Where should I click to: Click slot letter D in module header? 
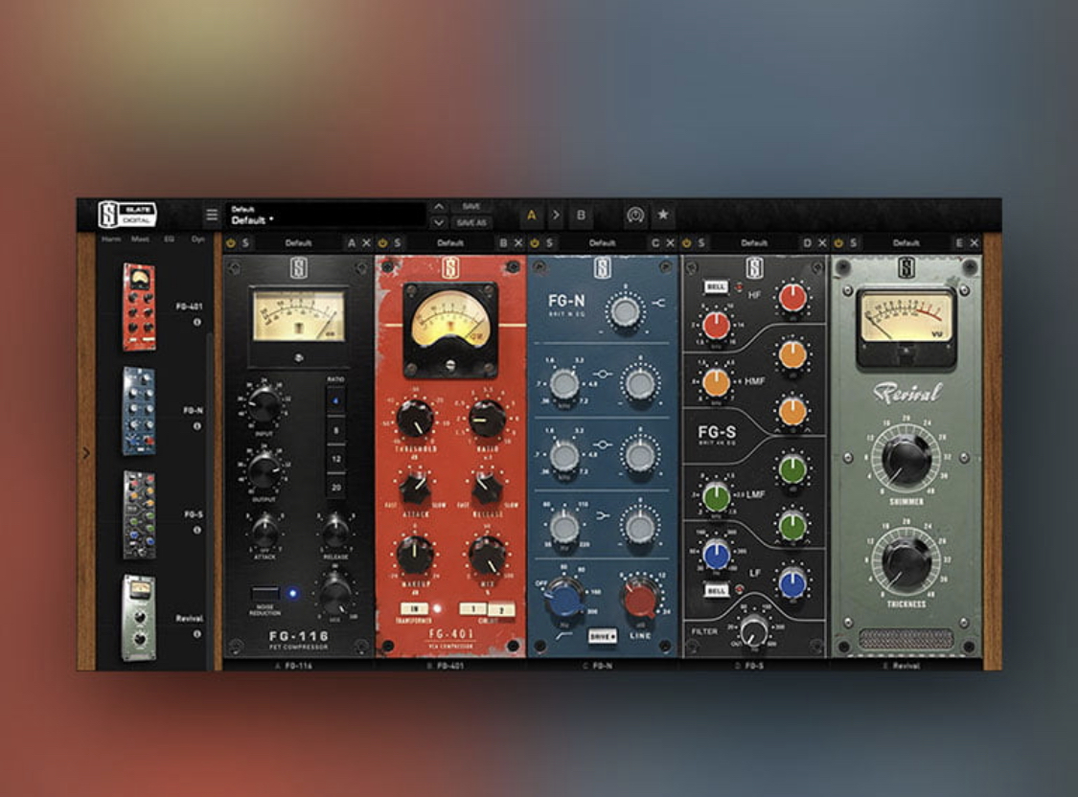[x=807, y=242]
